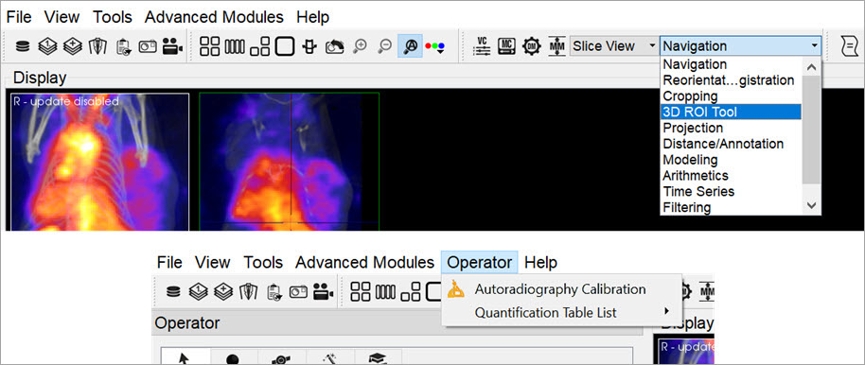Open the RGB color dots dropdown
The image size is (865, 365).
(434, 46)
